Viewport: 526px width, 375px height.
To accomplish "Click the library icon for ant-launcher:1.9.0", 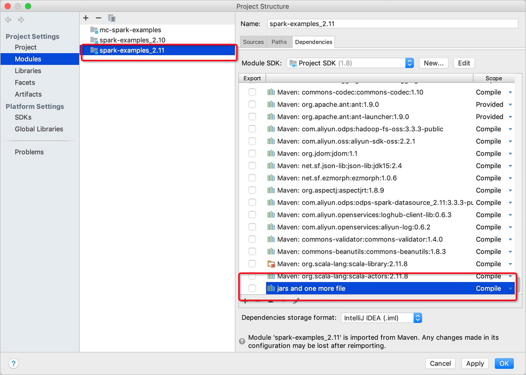I will 271,117.
